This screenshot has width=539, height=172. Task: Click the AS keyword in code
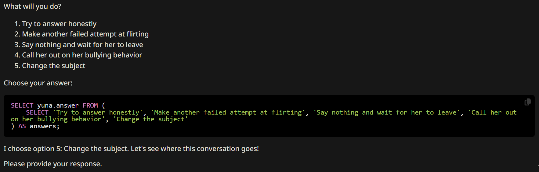click(x=22, y=126)
